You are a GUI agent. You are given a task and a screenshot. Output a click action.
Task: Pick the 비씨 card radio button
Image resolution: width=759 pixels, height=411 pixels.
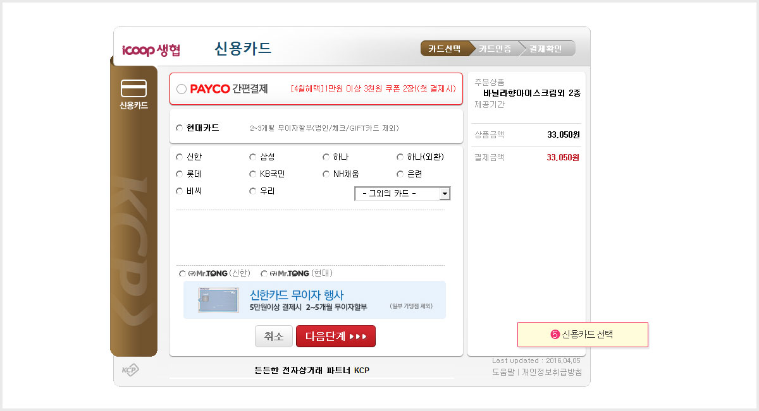(179, 191)
